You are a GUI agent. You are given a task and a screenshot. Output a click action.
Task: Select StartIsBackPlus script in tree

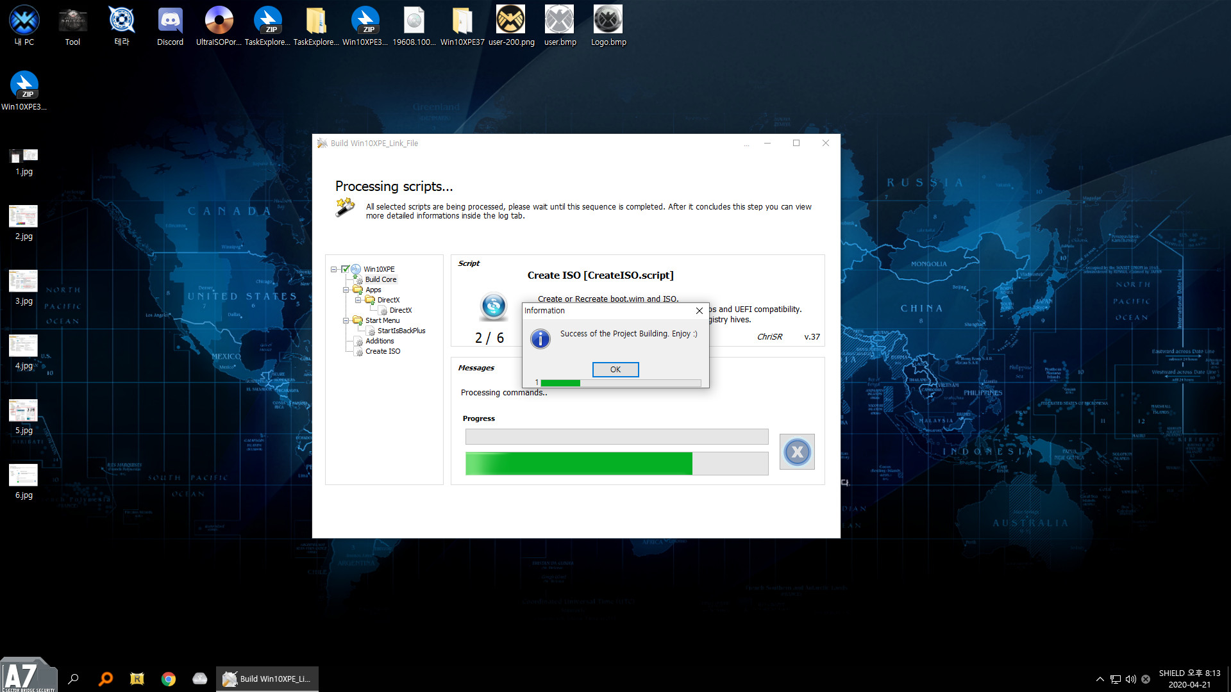point(401,331)
